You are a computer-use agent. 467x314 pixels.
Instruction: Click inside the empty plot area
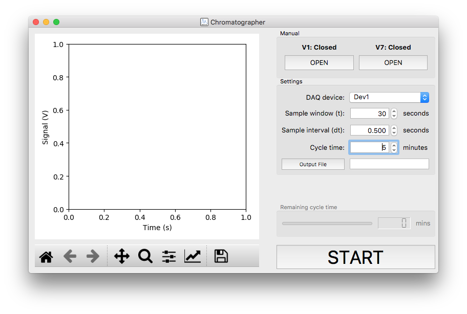pyautogui.click(x=157, y=127)
